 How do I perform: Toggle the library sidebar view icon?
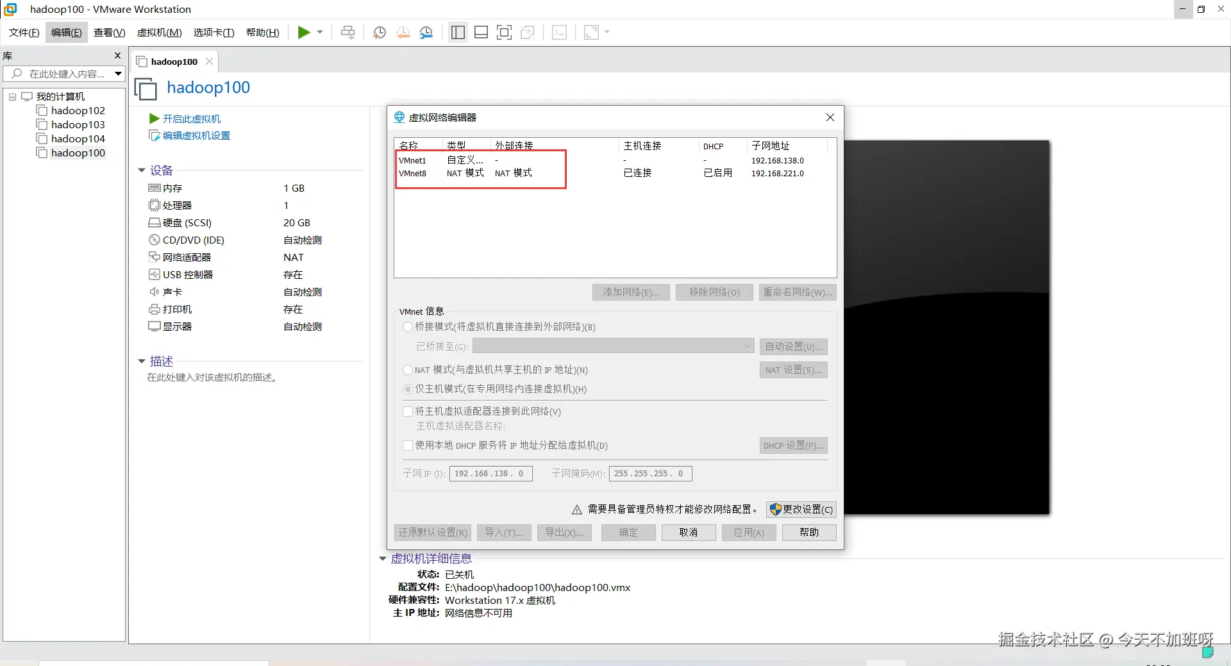[x=458, y=32]
